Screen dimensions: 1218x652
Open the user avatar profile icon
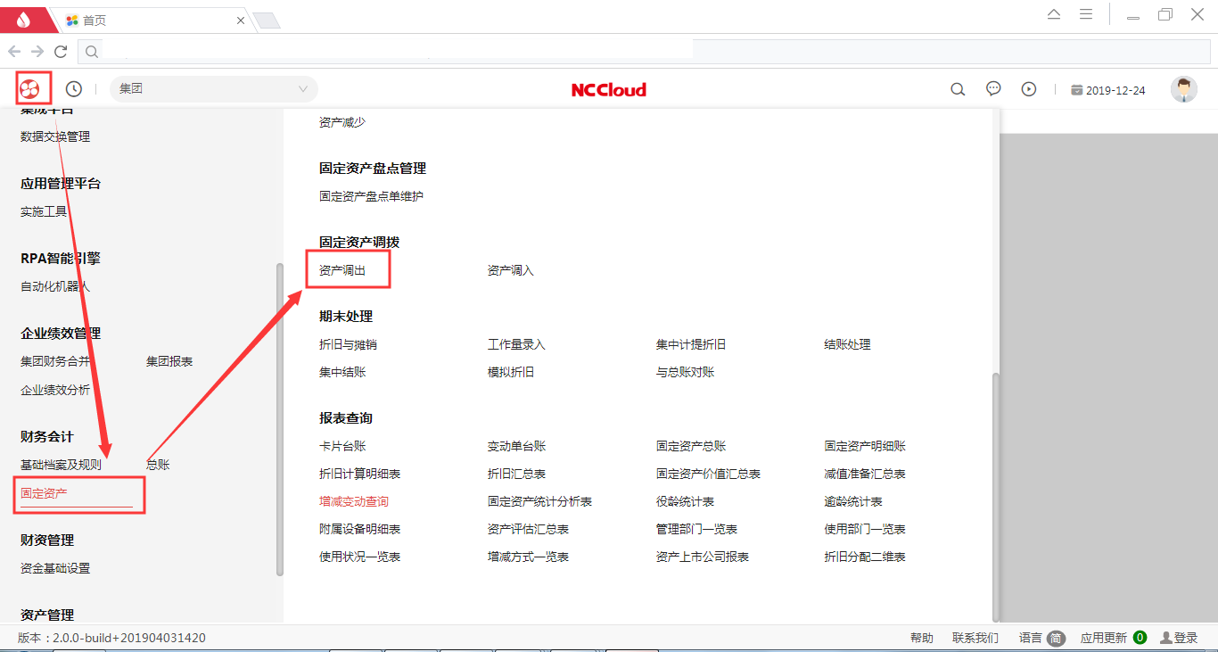coord(1183,89)
